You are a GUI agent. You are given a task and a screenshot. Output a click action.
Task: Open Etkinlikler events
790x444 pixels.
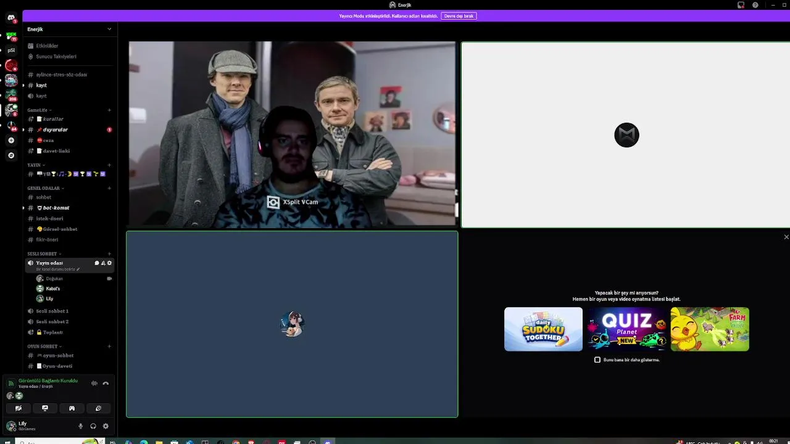[x=47, y=46]
